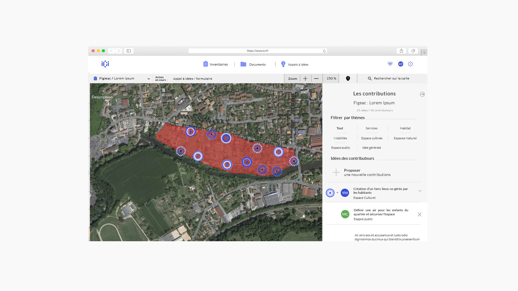Select the Tout theme filter

(x=340, y=128)
